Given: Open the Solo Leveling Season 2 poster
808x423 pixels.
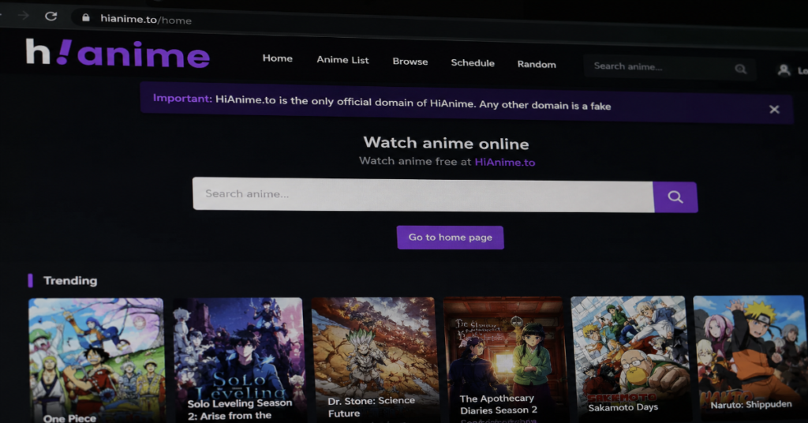Looking at the screenshot, I should pyautogui.click(x=238, y=360).
